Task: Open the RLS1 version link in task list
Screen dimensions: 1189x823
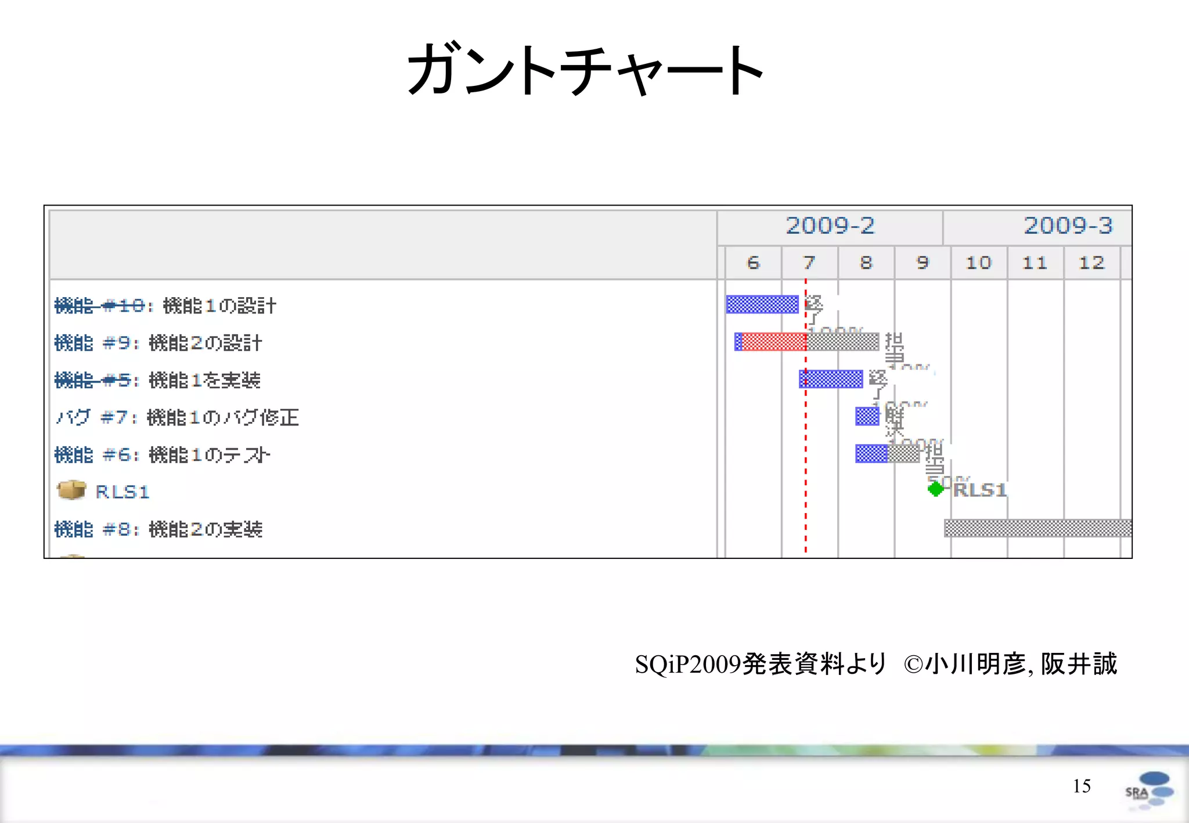Action: click(122, 492)
